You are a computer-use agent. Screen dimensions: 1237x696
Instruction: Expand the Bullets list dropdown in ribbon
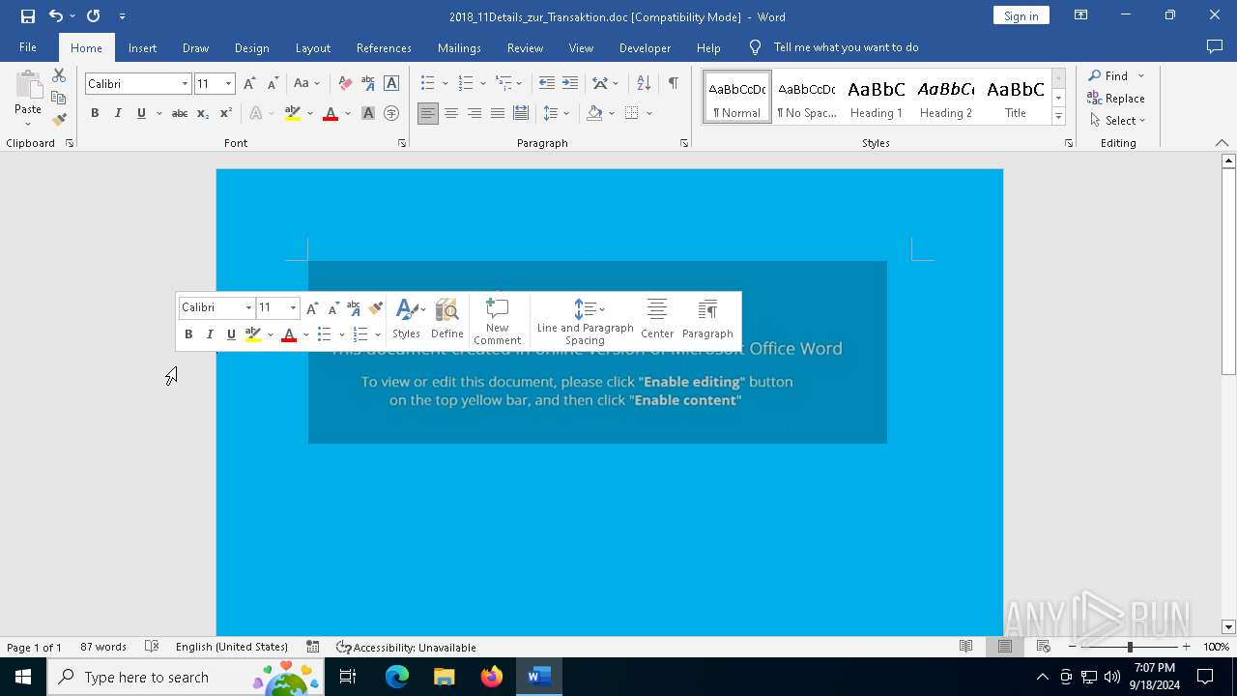tap(445, 84)
